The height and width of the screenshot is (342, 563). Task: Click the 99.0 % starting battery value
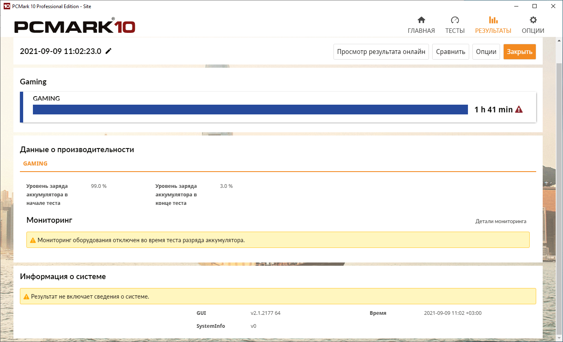tap(99, 186)
